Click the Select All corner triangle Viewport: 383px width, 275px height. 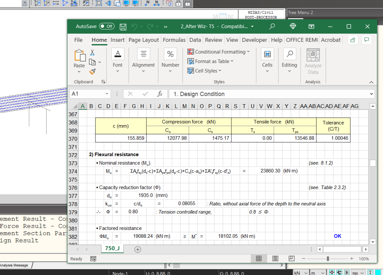(x=75, y=106)
